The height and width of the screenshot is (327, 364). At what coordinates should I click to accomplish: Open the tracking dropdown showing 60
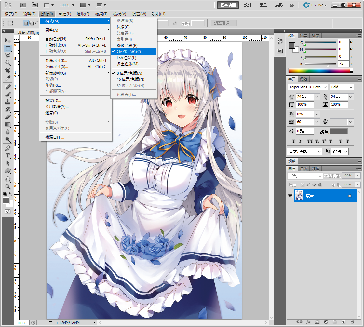(317, 122)
